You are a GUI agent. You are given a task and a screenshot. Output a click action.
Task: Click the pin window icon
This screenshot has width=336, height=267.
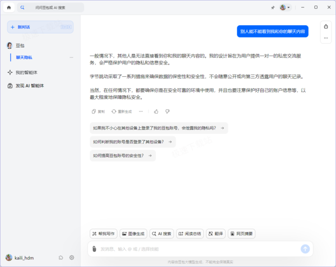273,8
